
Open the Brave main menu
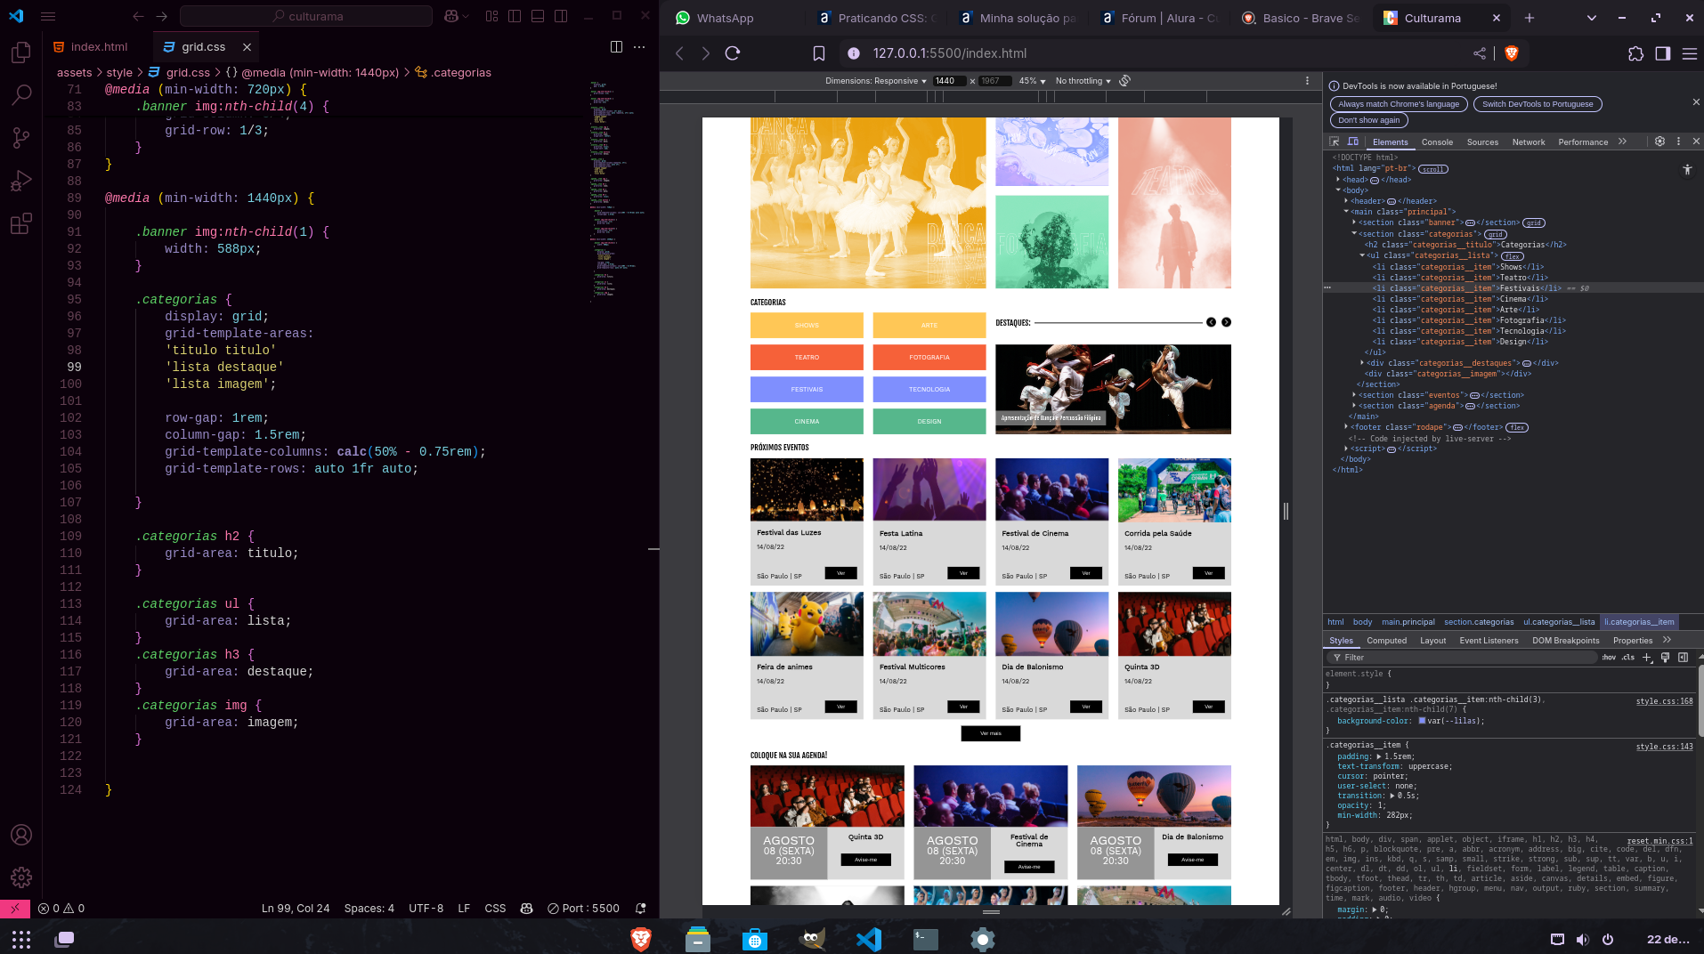1689,53
